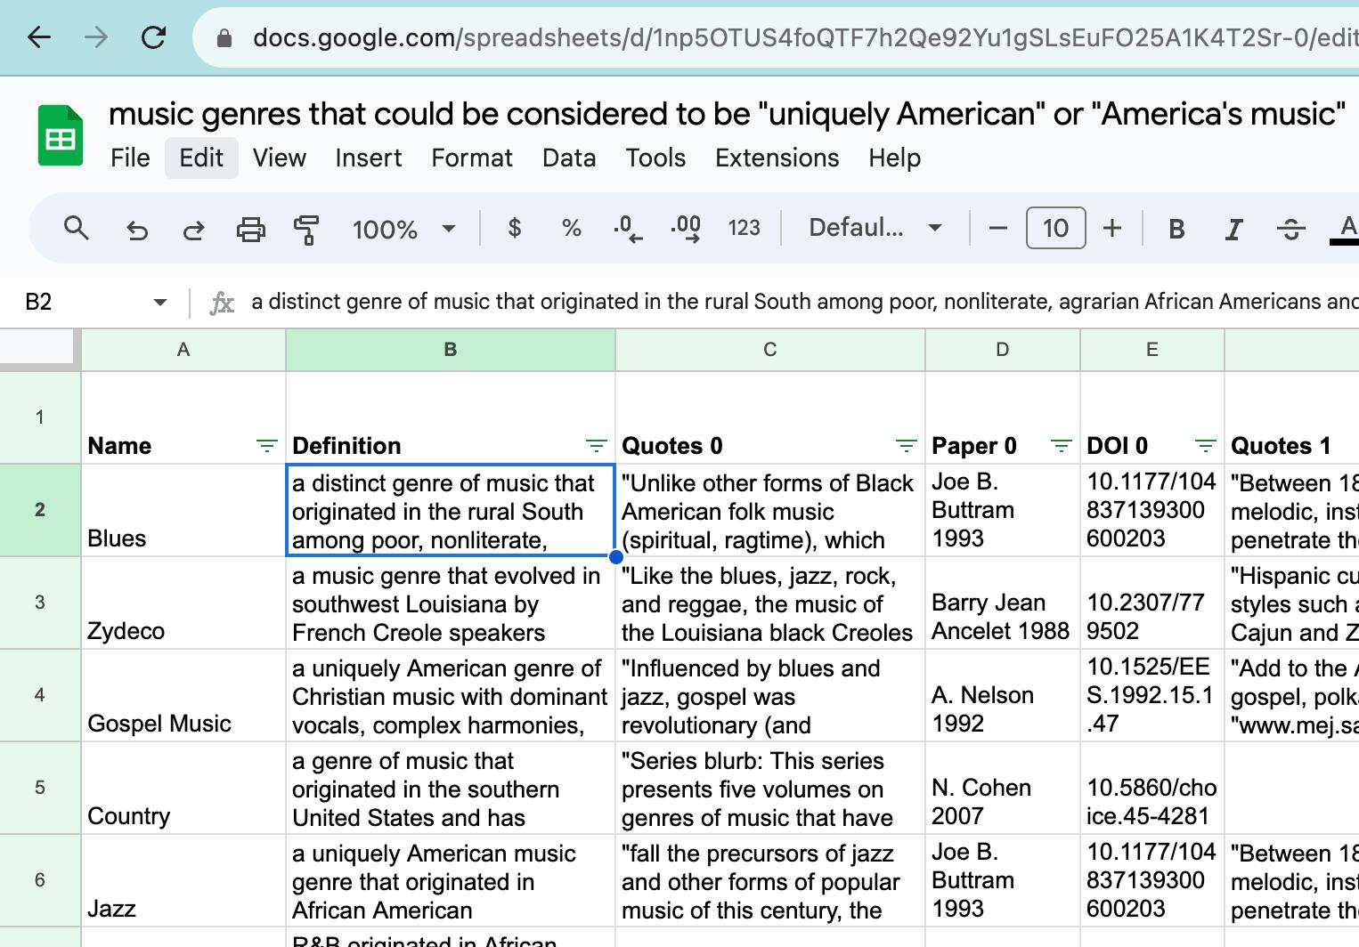Screen dimensions: 1359x947
Task: Undo the last action
Action: [x=136, y=230]
